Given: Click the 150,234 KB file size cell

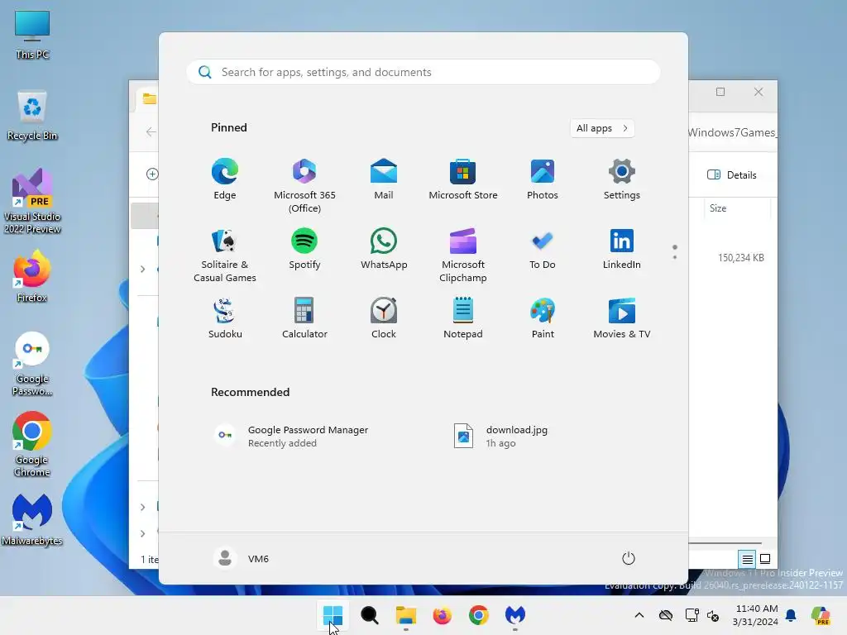Looking at the screenshot, I should tap(740, 258).
